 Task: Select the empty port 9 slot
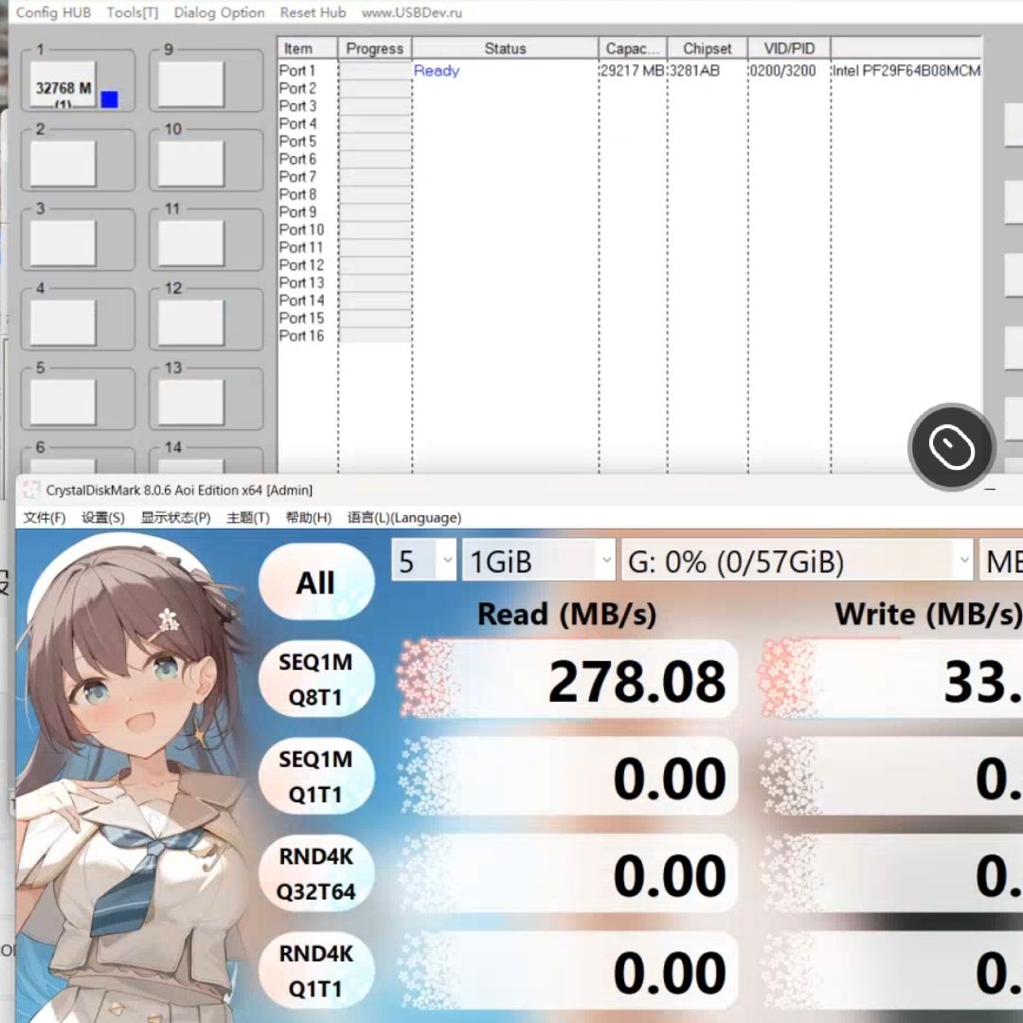190,85
